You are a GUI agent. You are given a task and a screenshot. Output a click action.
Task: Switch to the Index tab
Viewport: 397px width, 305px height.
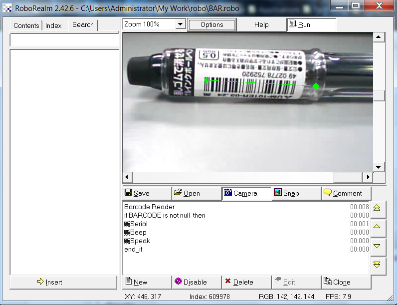point(53,25)
